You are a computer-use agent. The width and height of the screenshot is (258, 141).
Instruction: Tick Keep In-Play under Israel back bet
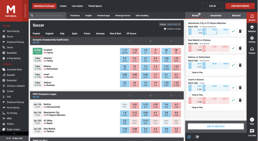[190, 95]
